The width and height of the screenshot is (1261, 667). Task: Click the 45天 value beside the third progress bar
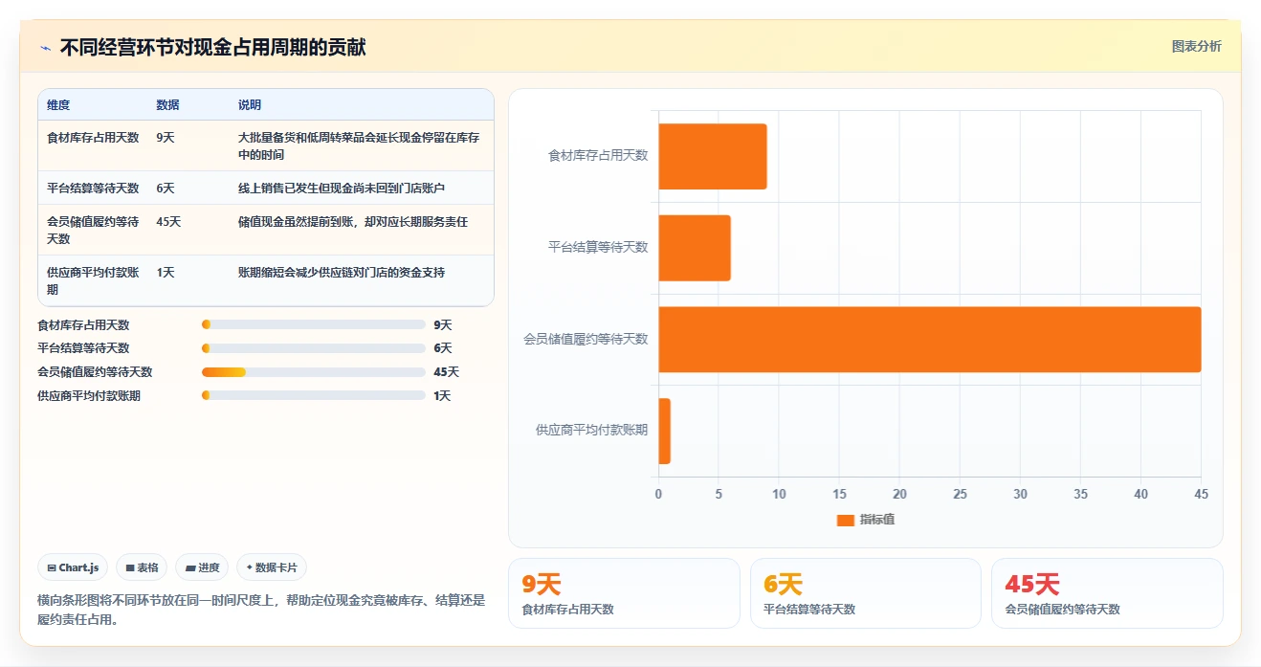click(446, 372)
